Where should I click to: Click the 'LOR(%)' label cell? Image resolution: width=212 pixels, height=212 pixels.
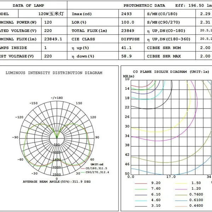pos(79,22)
